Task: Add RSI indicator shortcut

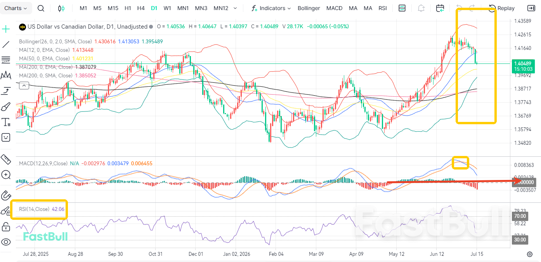Action: (x=383, y=8)
